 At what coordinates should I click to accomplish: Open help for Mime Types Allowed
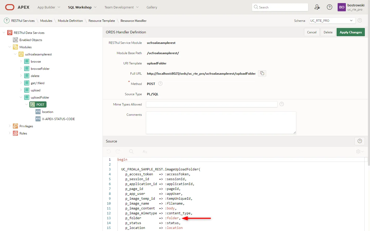tap(282, 104)
